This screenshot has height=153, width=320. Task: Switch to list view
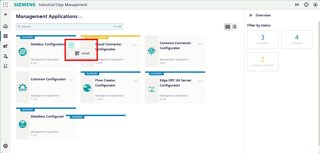tap(234, 27)
